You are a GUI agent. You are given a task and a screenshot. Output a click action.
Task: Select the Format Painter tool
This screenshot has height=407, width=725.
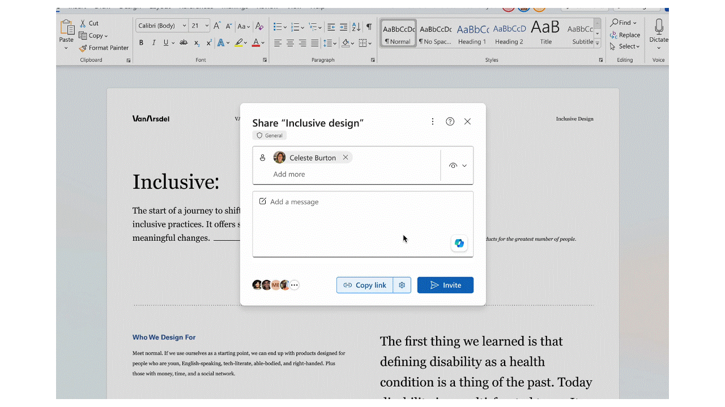[x=104, y=48]
